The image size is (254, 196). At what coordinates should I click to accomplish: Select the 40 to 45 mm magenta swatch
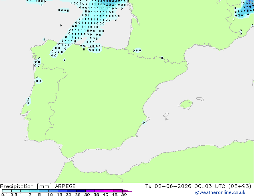(x=109, y=191)
